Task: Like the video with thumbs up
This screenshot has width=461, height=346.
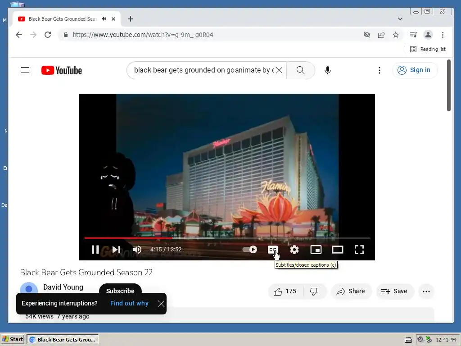Action: [x=285, y=291]
